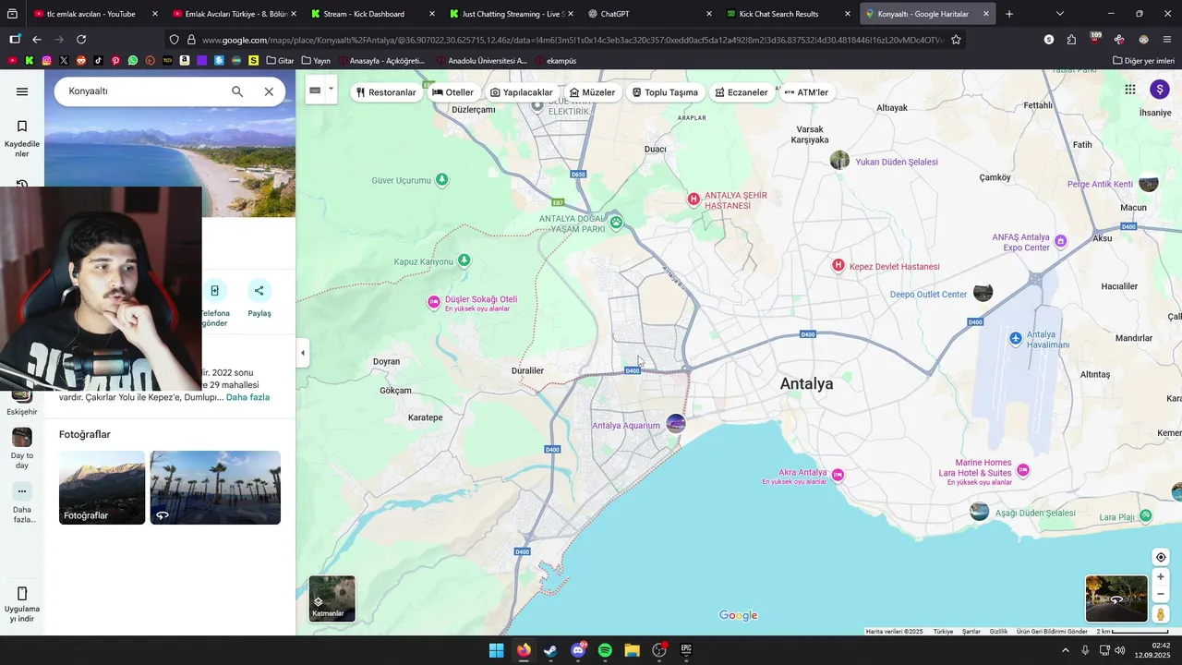1182x665 pixels.
Task: Expand description with Daha fazla link
Action: (247, 397)
